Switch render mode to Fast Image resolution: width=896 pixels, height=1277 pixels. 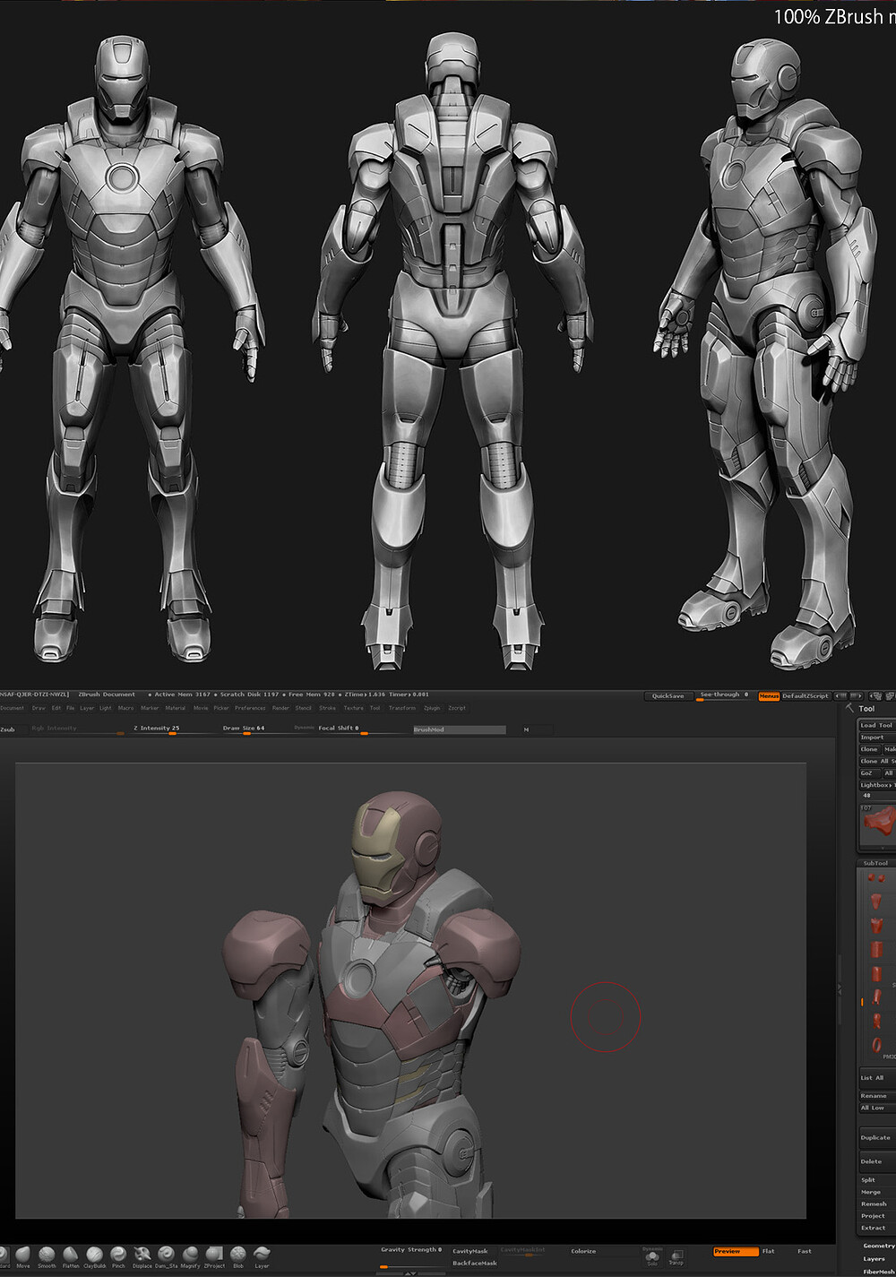[805, 1251]
